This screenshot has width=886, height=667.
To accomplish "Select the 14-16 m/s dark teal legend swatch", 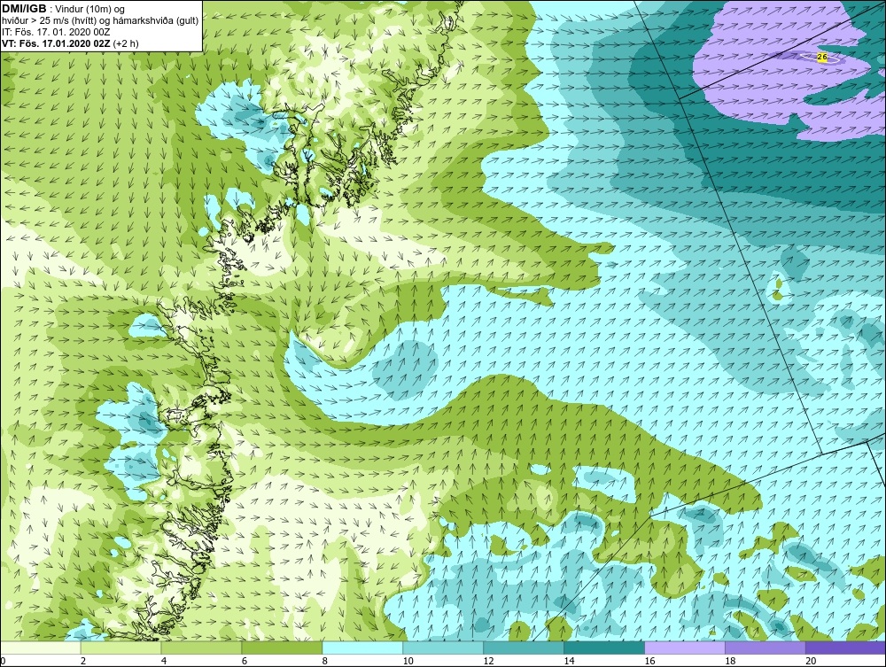I will click(604, 648).
